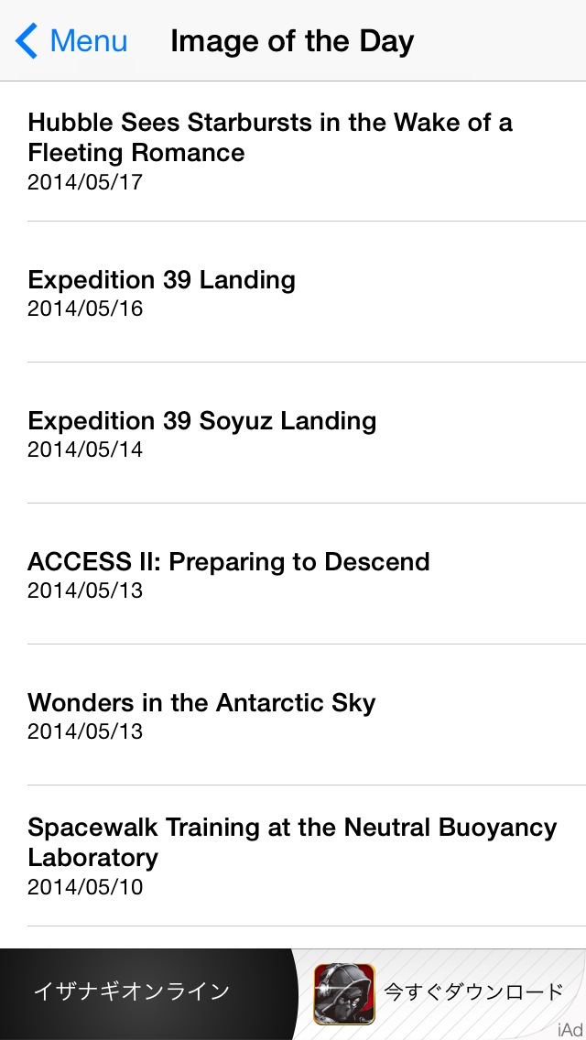Open ACCESS II: Preparing to Descend
The height and width of the screenshot is (1040, 586).
(229, 562)
